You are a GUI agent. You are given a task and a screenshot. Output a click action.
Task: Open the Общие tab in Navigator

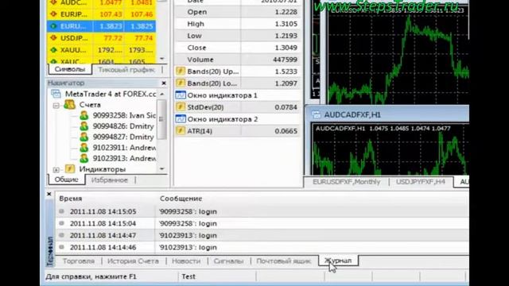[67, 180]
